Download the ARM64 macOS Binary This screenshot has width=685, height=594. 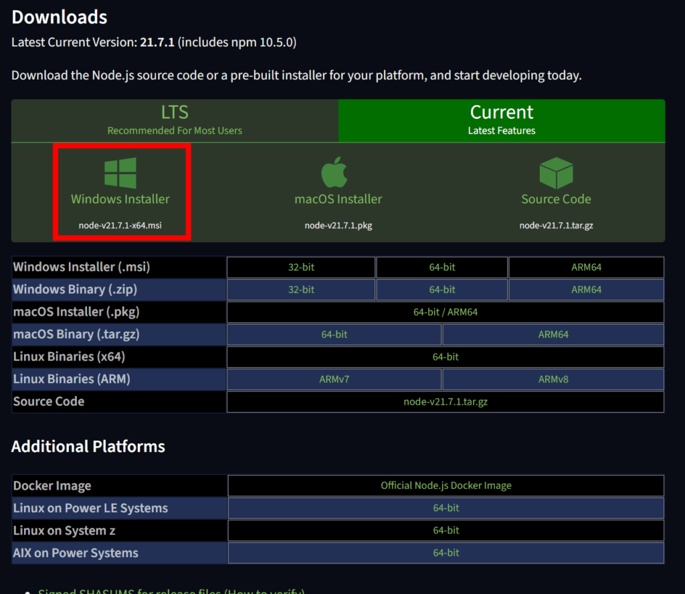pyautogui.click(x=554, y=334)
